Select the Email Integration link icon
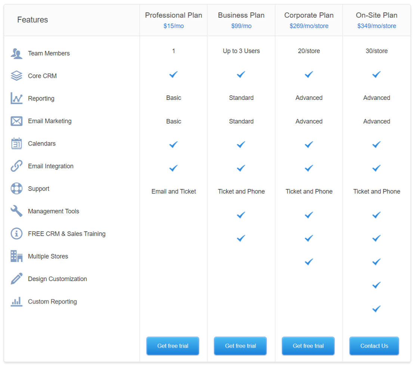The width and height of the screenshot is (414, 366). (16, 166)
